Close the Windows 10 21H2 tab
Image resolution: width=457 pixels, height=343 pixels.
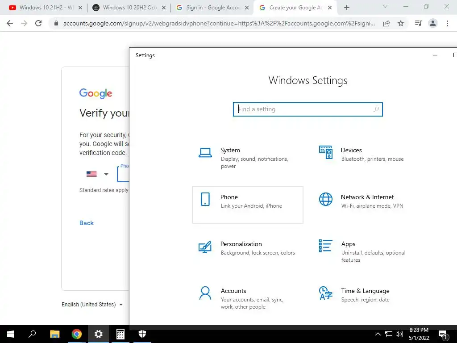[x=80, y=8]
